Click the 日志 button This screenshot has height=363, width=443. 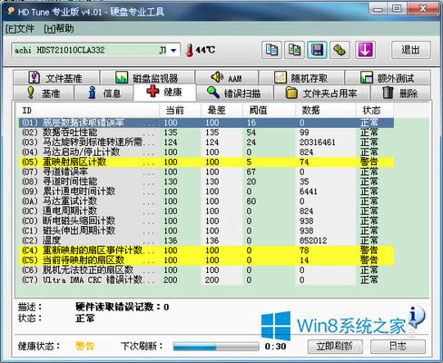(398, 346)
